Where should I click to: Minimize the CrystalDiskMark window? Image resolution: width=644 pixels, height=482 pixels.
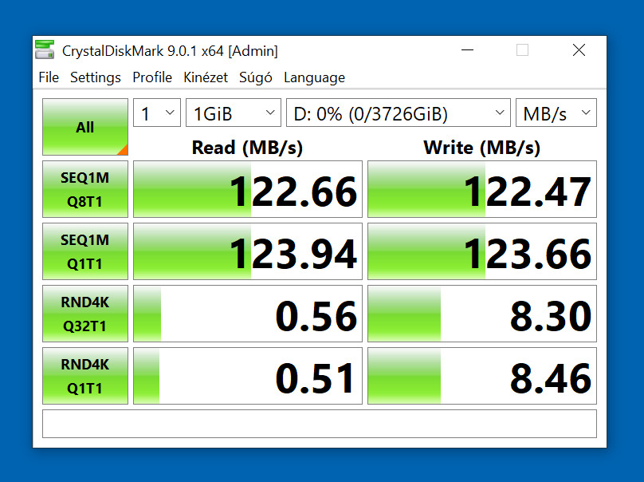(467, 50)
